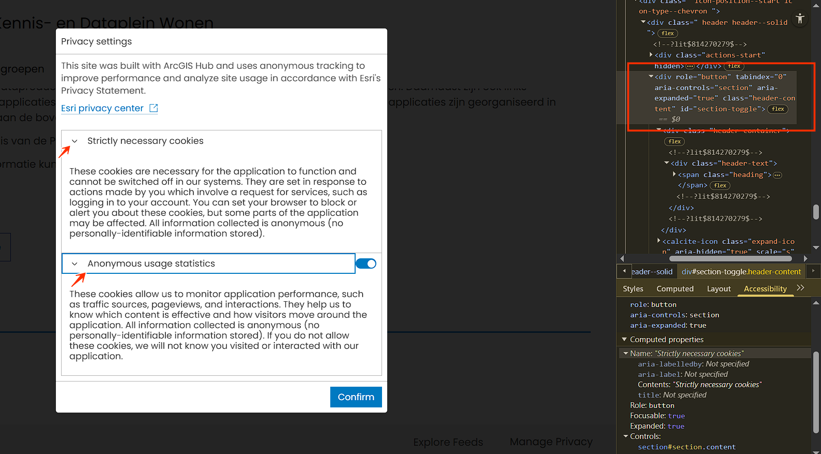
Task: Click the horizontal scrollbar in Elements panel
Action: pyautogui.click(x=730, y=258)
